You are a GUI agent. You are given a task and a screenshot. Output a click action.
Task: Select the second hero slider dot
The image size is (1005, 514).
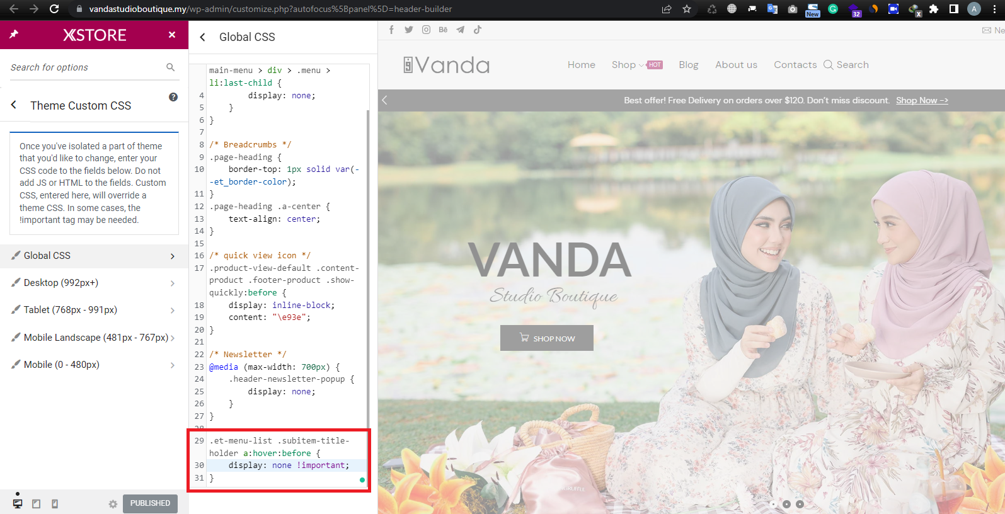click(786, 504)
